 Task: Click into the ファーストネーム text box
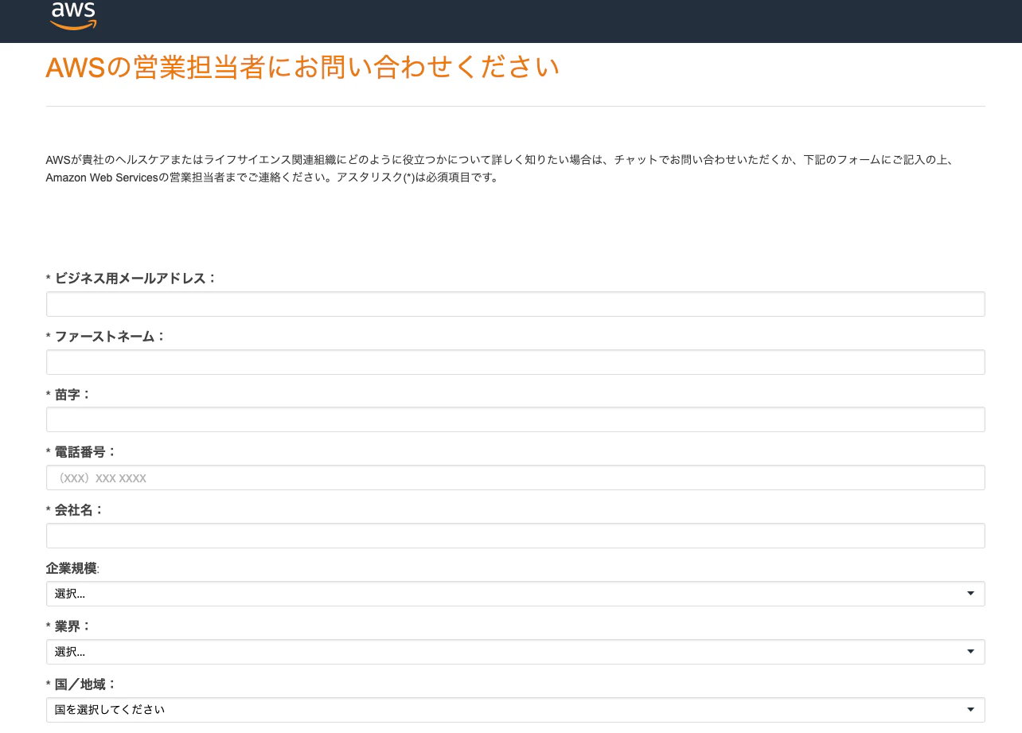tap(516, 362)
